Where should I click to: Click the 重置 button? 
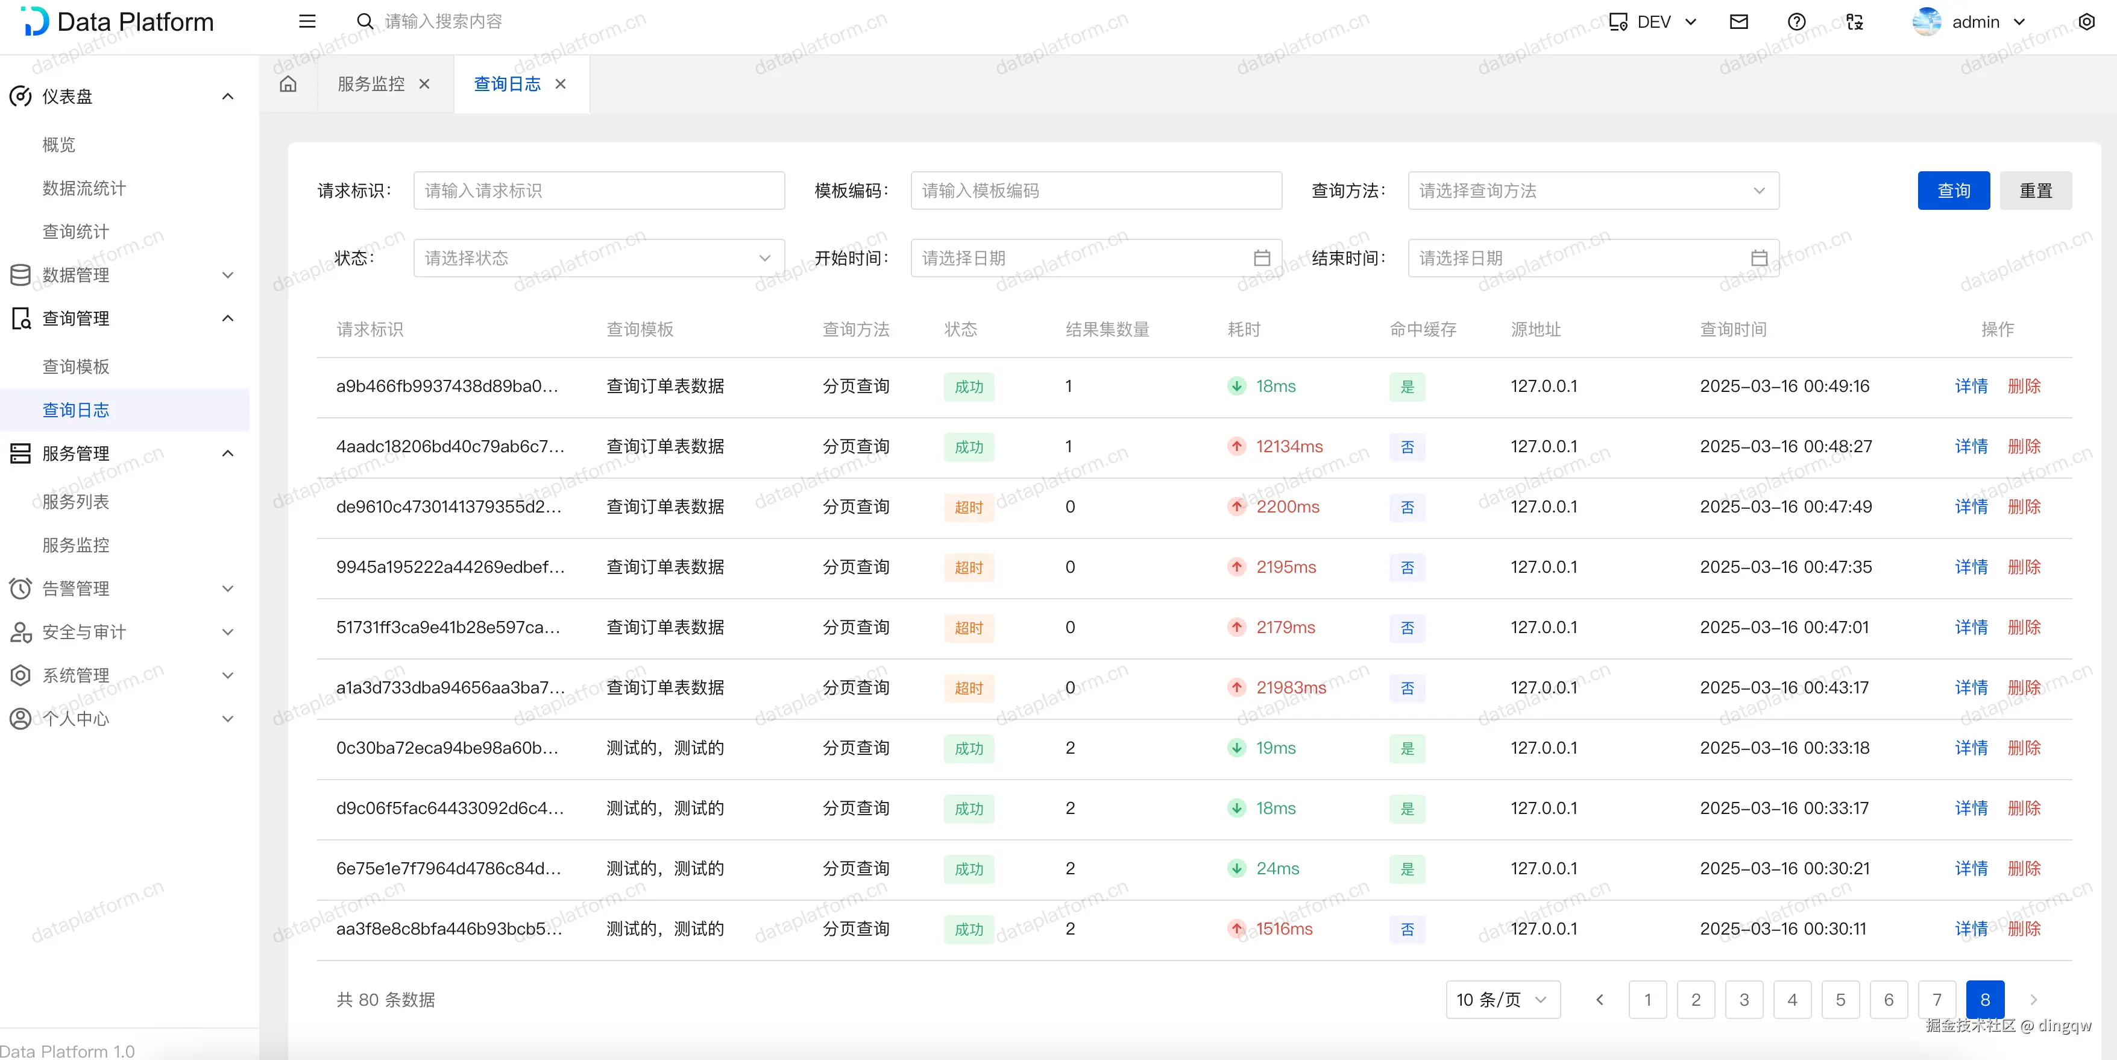click(2035, 191)
